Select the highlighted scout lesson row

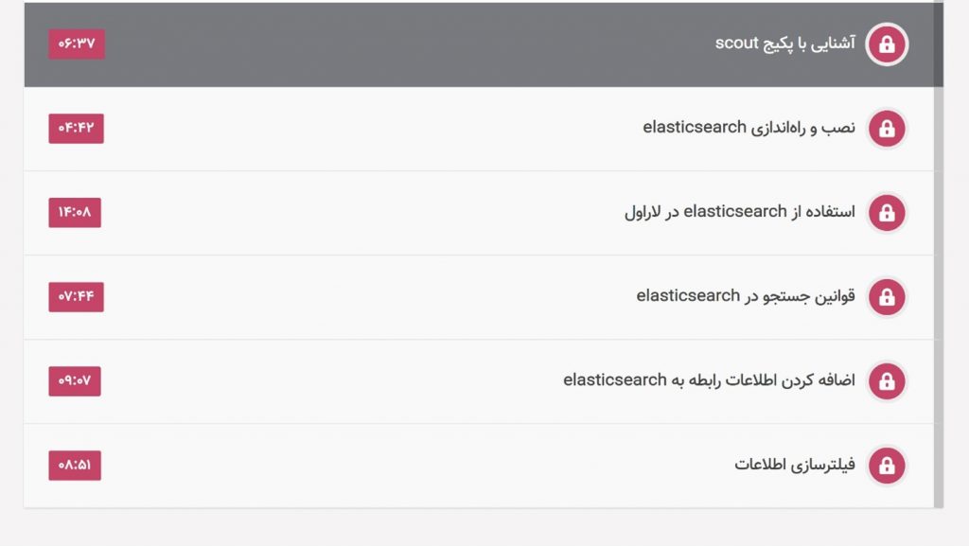click(484, 44)
